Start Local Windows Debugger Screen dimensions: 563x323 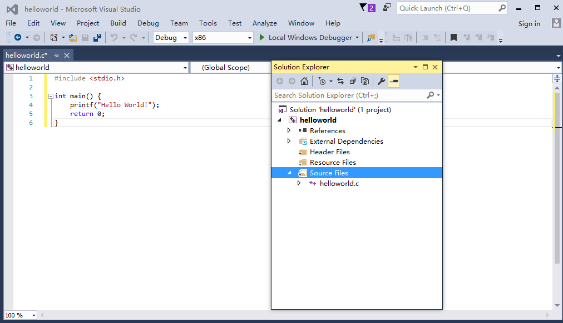(305, 38)
